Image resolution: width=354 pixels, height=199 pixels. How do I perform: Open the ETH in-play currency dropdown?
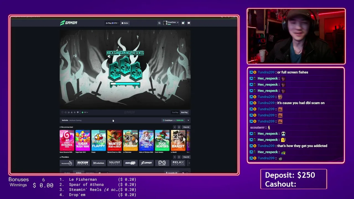pyautogui.click(x=112, y=23)
